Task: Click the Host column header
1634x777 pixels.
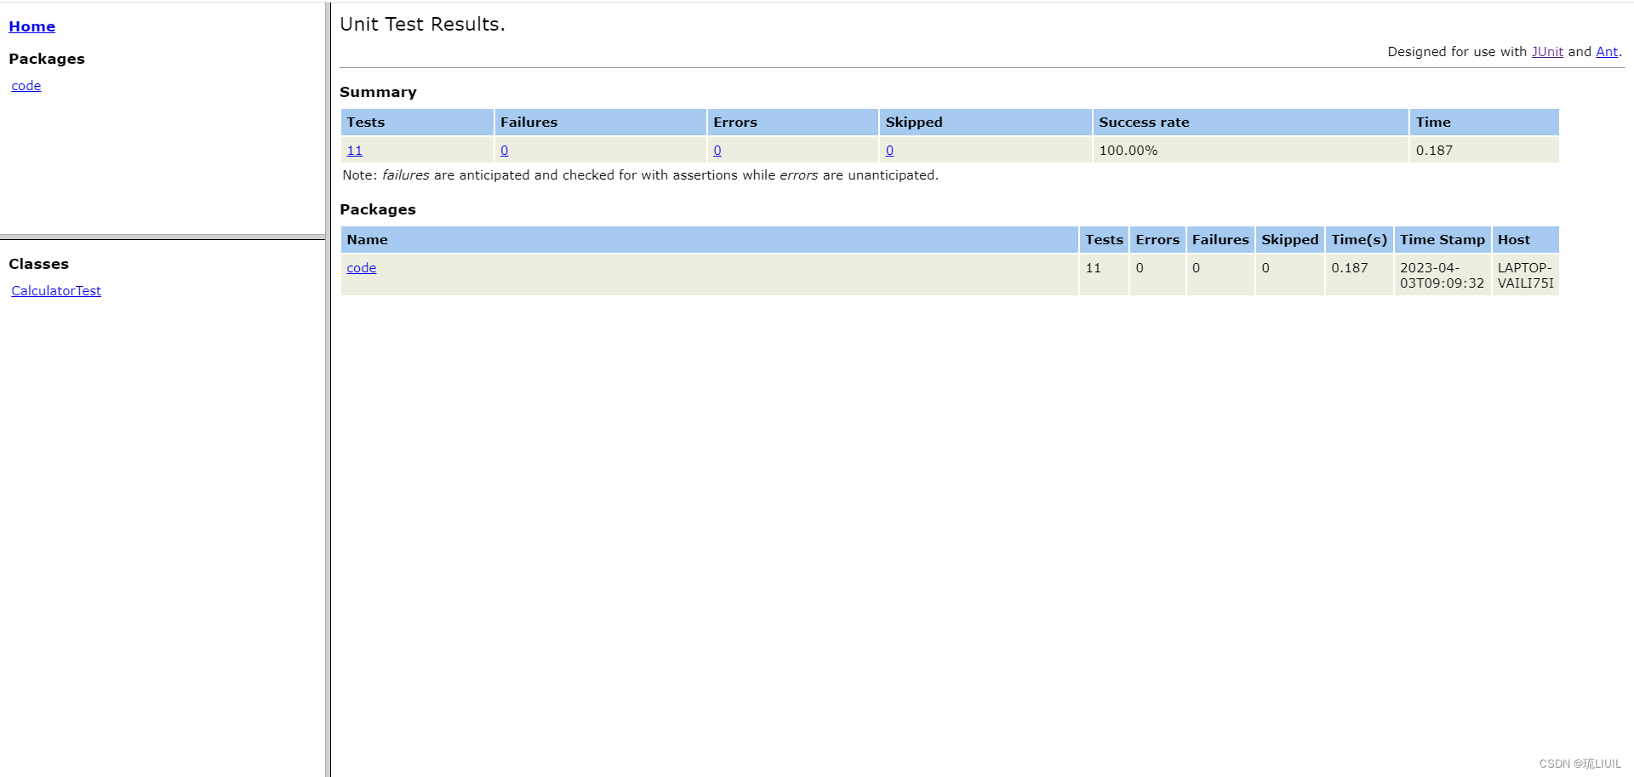Action: coord(1526,239)
